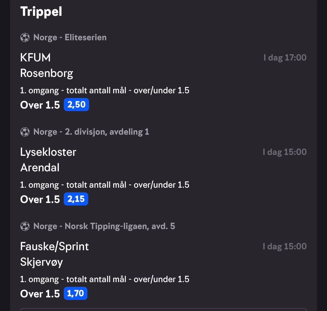The height and width of the screenshot is (311, 327).
Task: Select the Skjervøy team name
Action: pos(42,262)
